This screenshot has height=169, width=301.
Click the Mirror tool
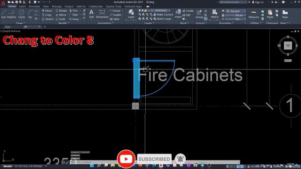[x=61, y=15]
